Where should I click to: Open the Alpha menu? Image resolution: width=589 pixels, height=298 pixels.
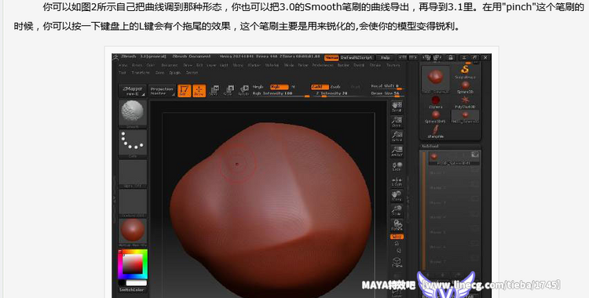click(123, 65)
